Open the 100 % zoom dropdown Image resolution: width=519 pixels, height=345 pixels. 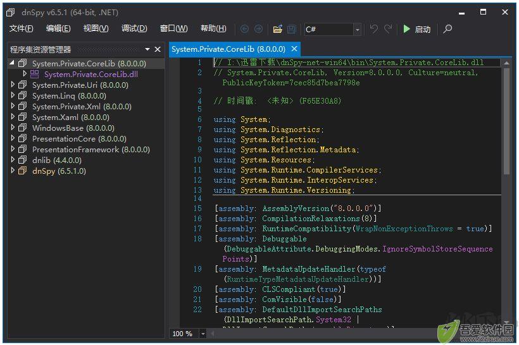tap(203, 334)
